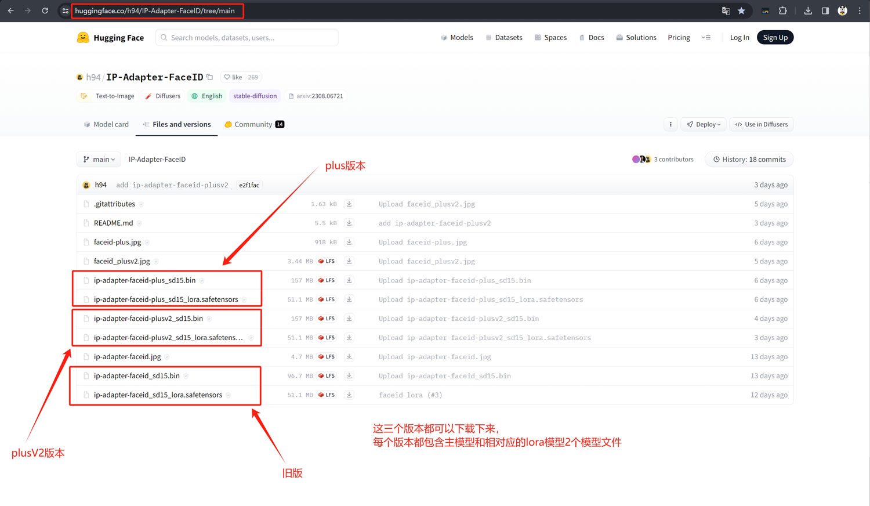
Task: Open the faceid-plus.jpg file
Action: click(118, 242)
